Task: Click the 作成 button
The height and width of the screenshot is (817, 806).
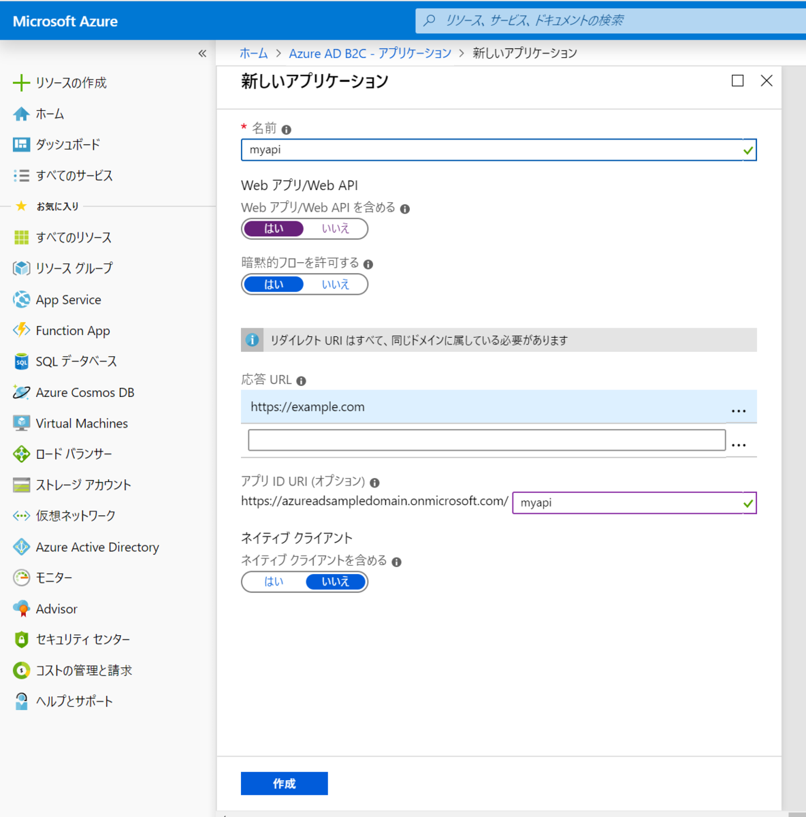Action: 285,784
